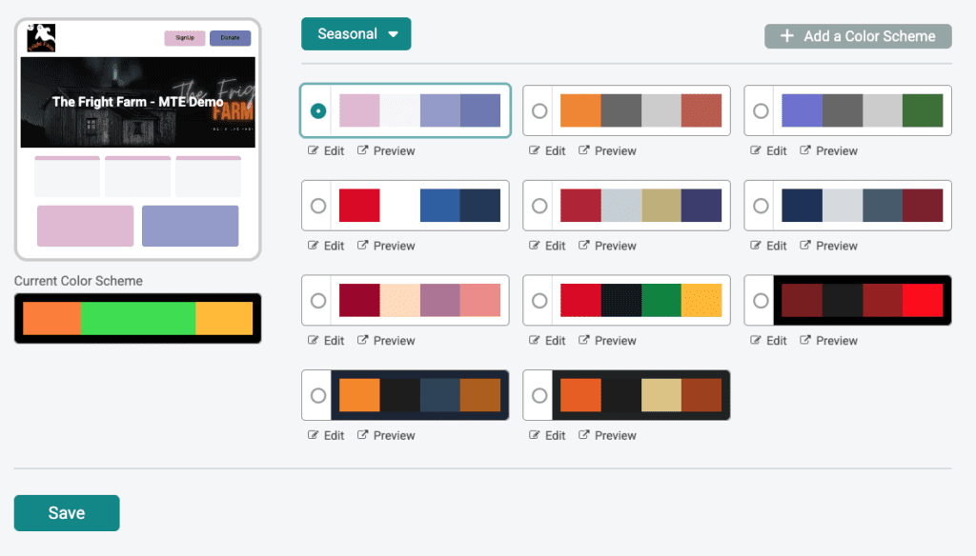Click the Preview icon under the orange-gray scheme
976x556 pixels.
coord(584,150)
